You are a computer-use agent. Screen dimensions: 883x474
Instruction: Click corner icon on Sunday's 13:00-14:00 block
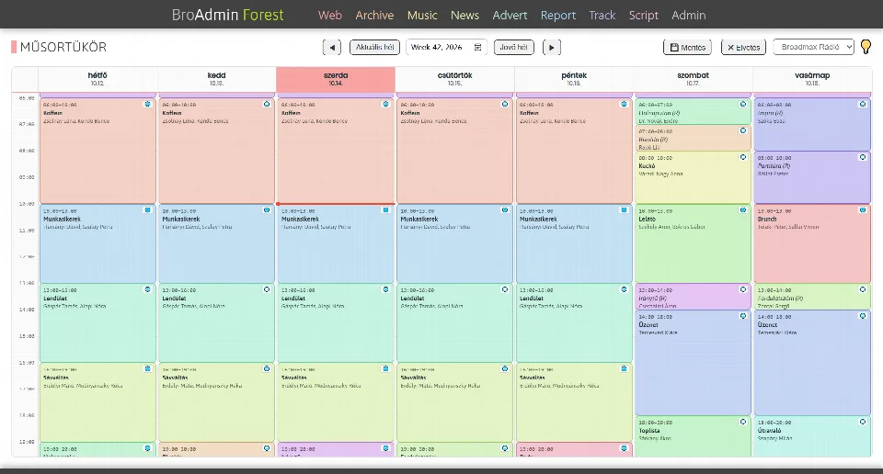862,289
